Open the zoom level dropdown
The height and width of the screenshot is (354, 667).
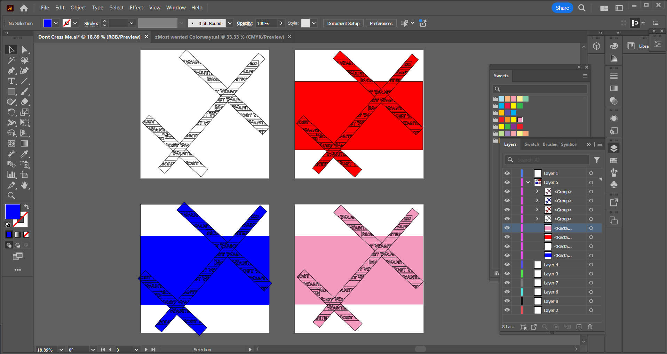point(61,350)
